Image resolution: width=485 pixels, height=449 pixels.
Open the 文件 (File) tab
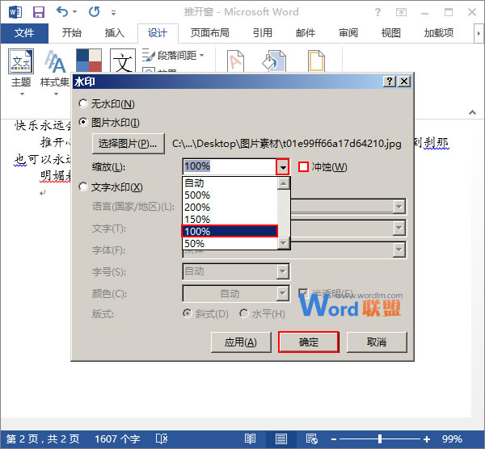coord(24,33)
